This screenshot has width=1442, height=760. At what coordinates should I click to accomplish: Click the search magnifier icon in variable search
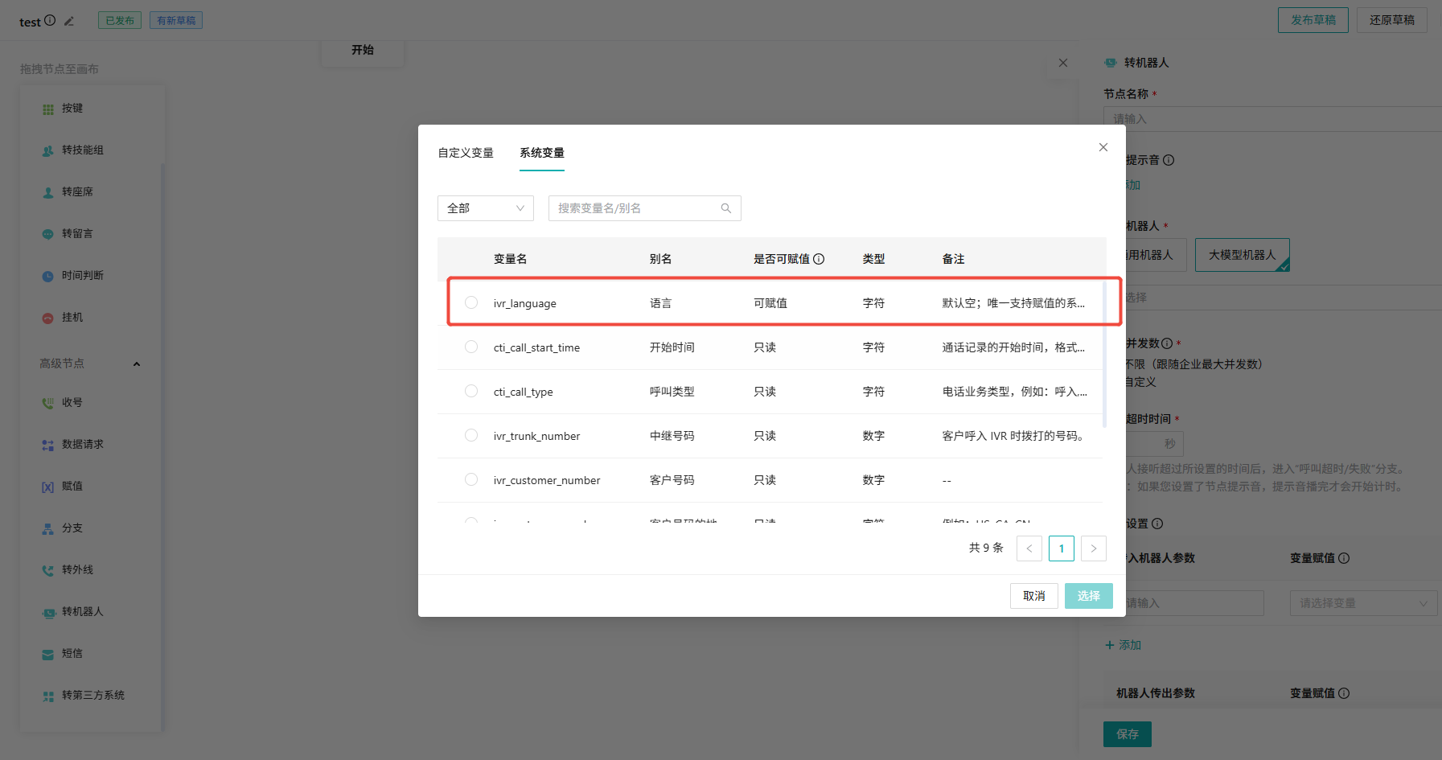tap(726, 208)
